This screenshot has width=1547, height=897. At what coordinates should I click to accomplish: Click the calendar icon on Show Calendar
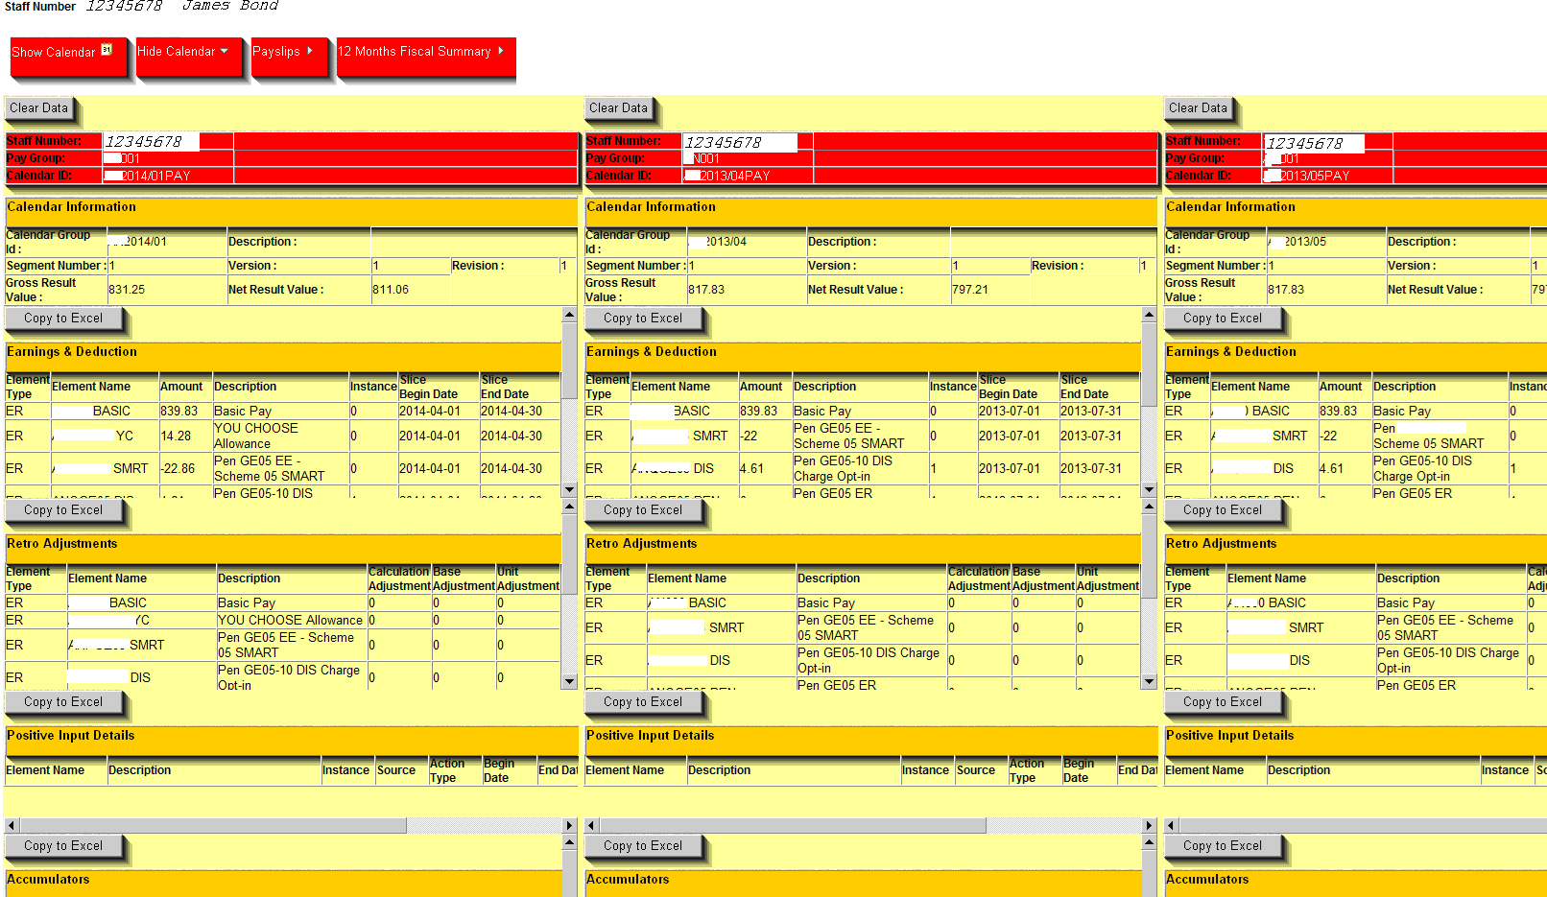(x=107, y=50)
